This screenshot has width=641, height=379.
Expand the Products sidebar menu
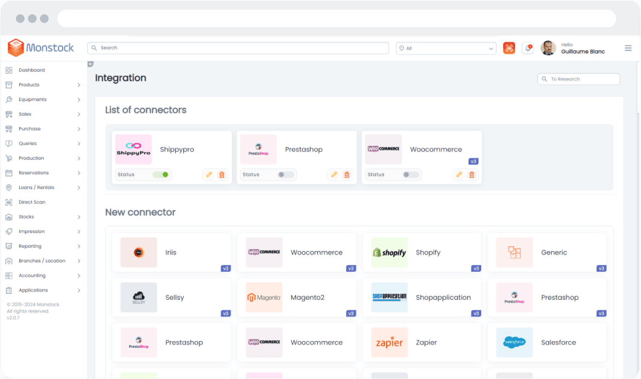click(43, 85)
